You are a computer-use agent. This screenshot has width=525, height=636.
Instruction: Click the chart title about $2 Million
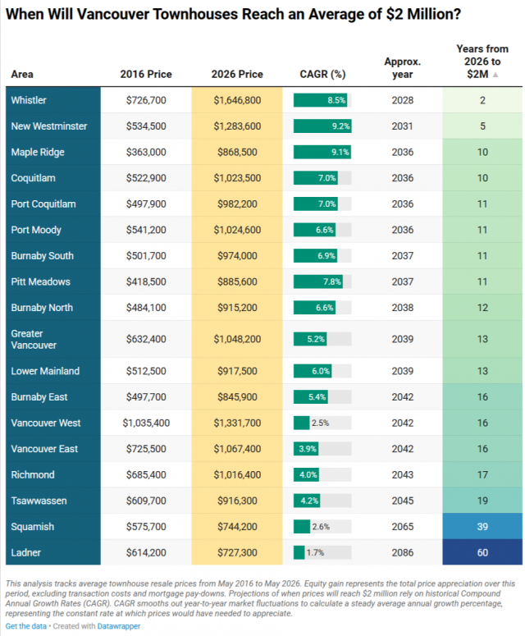point(233,14)
